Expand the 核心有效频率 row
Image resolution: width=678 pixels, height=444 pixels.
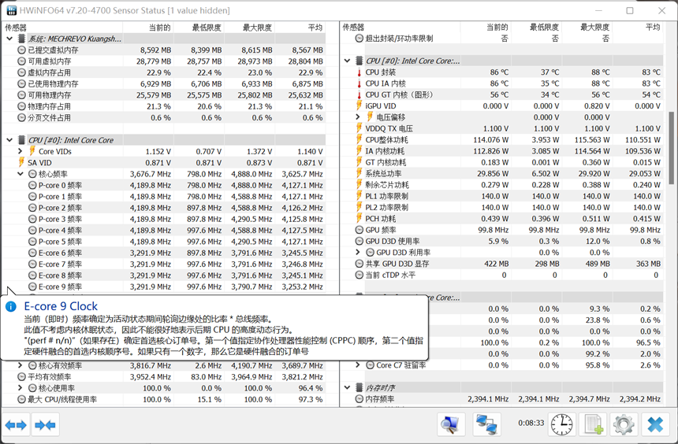[20, 365]
